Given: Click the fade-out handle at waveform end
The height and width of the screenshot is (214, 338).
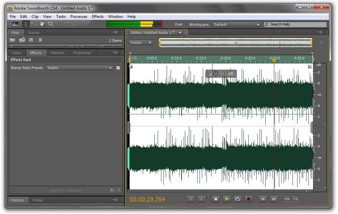Looking at the screenshot, I should (310, 67).
